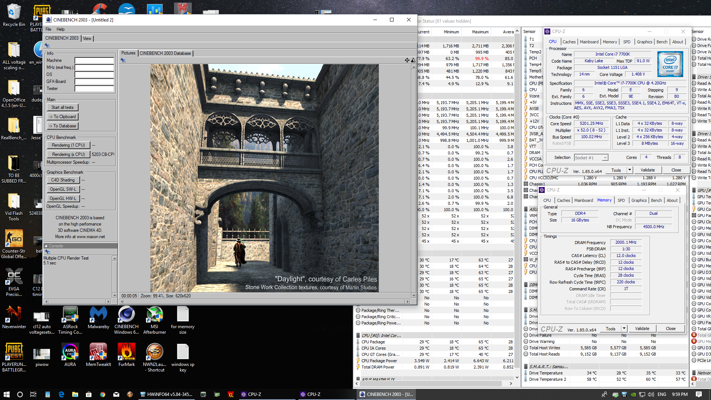Viewport: 711px width, 400px height.
Task: Select the EVGA Precision desktop icon
Action: pos(14,282)
